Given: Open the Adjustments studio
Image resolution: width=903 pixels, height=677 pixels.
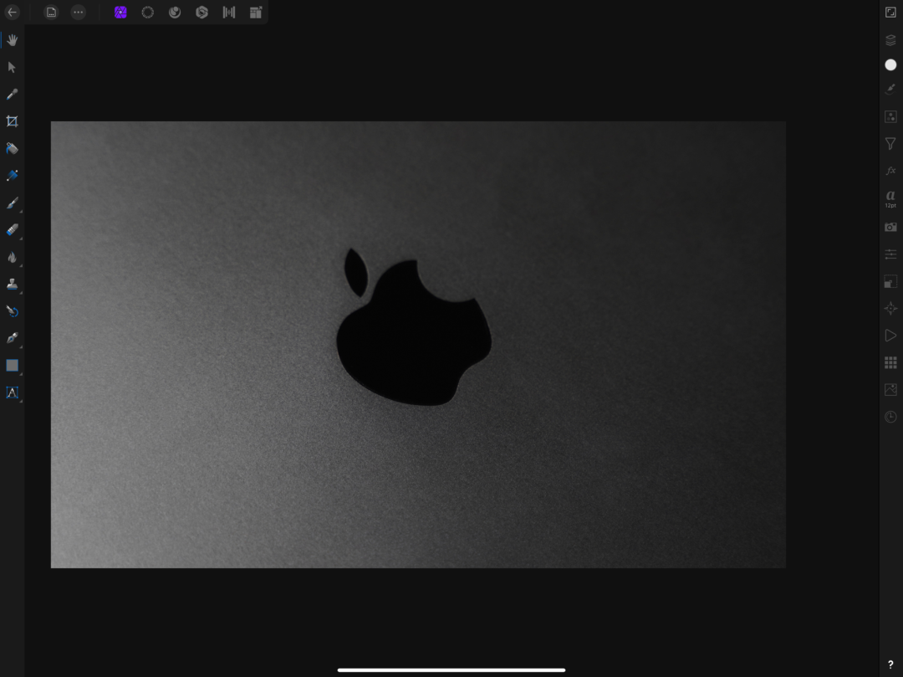Looking at the screenshot, I should coord(890,116).
